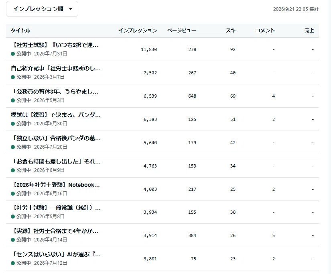Click the date 2026年4月14日

coord(51,240)
